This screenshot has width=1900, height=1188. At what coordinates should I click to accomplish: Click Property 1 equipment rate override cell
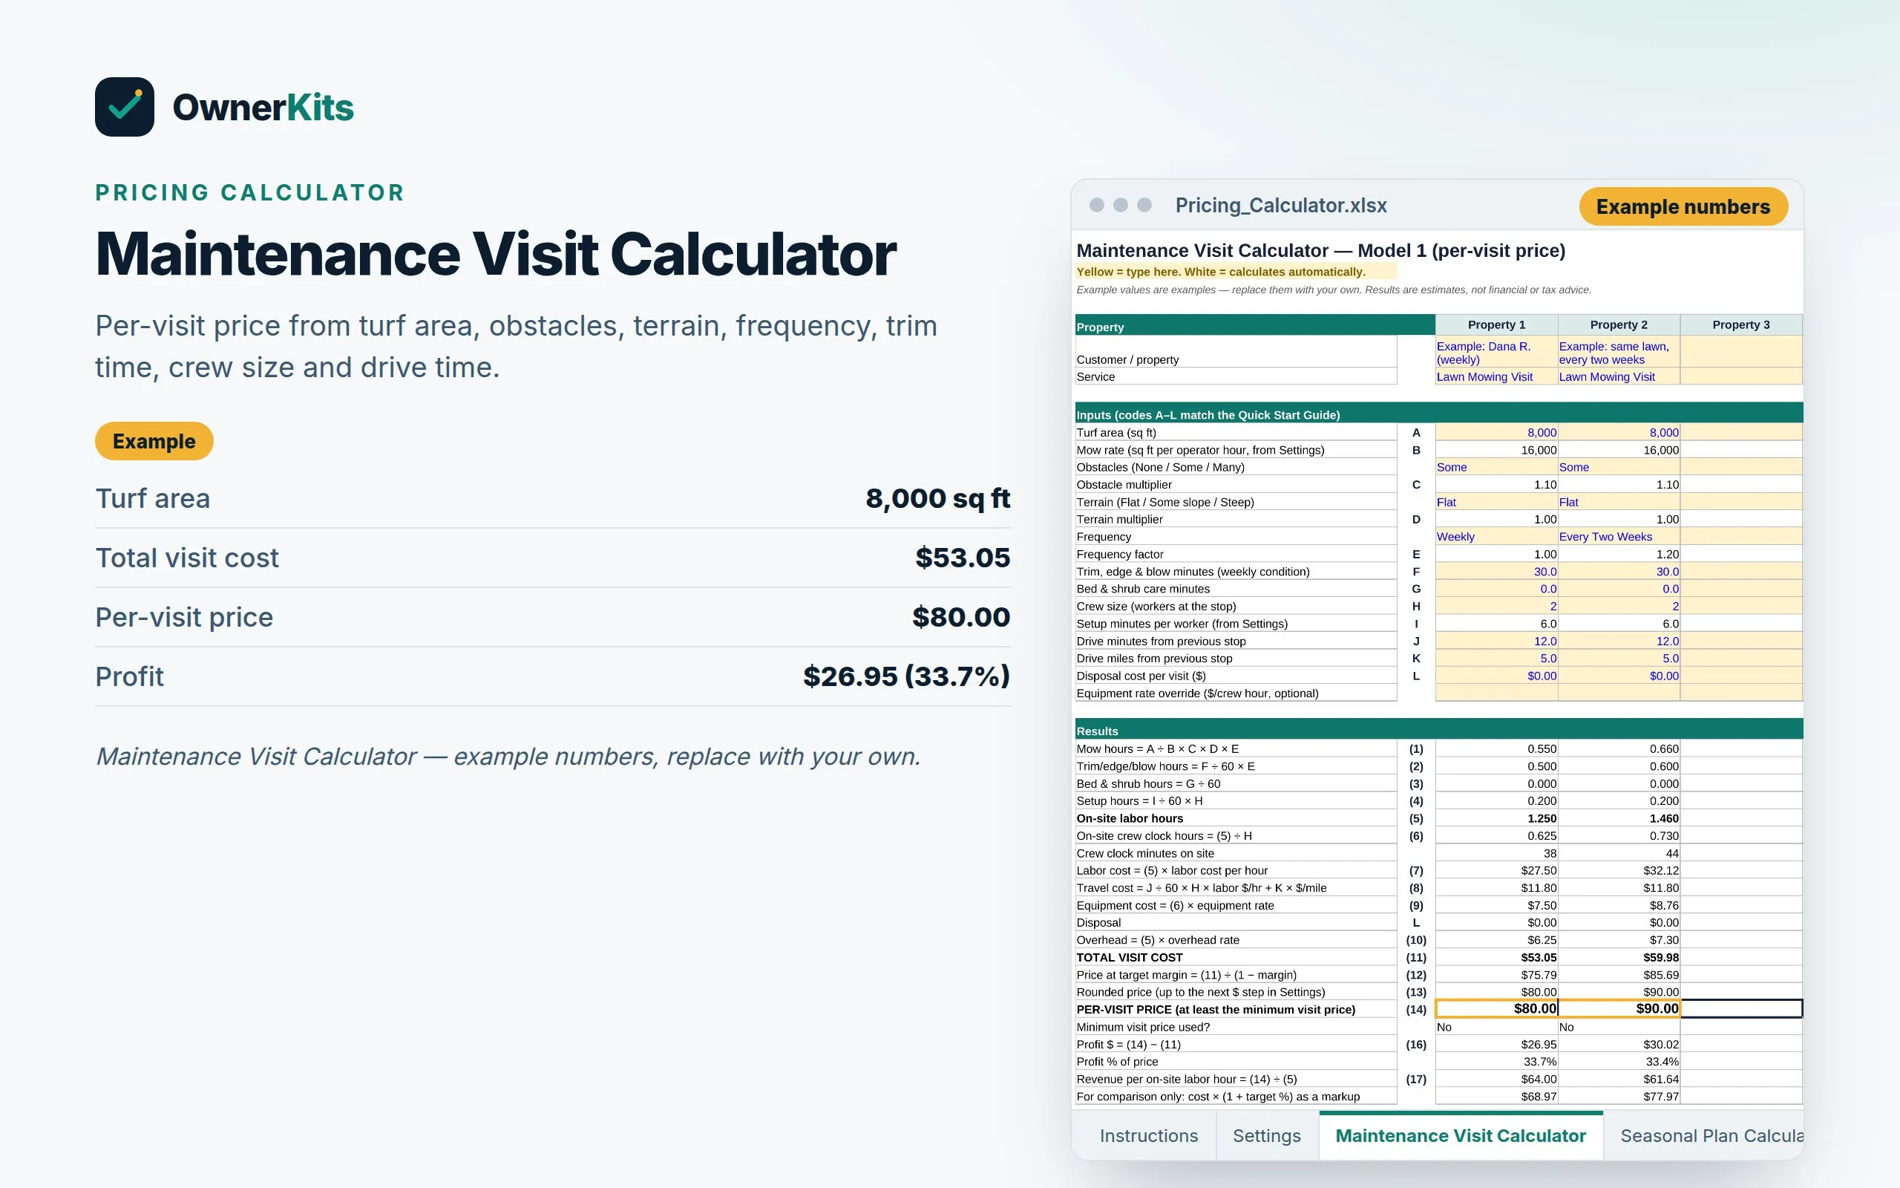pos(1496,693)
